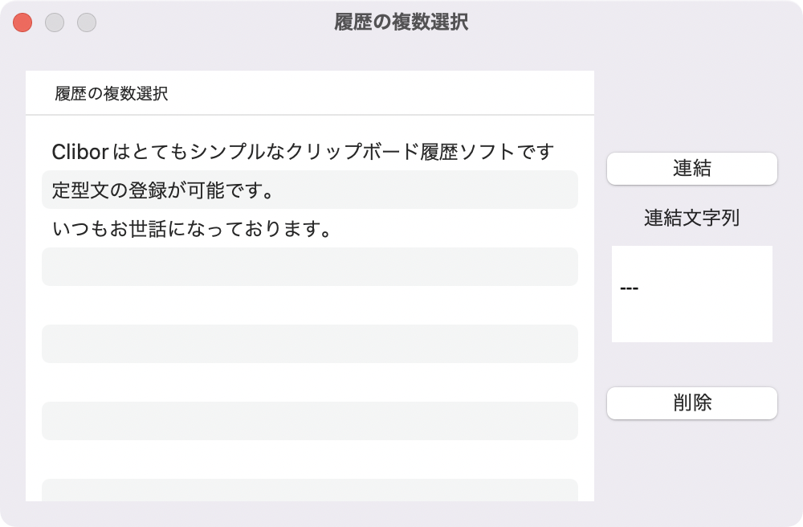
Task: Select the empty white row under the second blank gray row
Action: tap(310, 382)
